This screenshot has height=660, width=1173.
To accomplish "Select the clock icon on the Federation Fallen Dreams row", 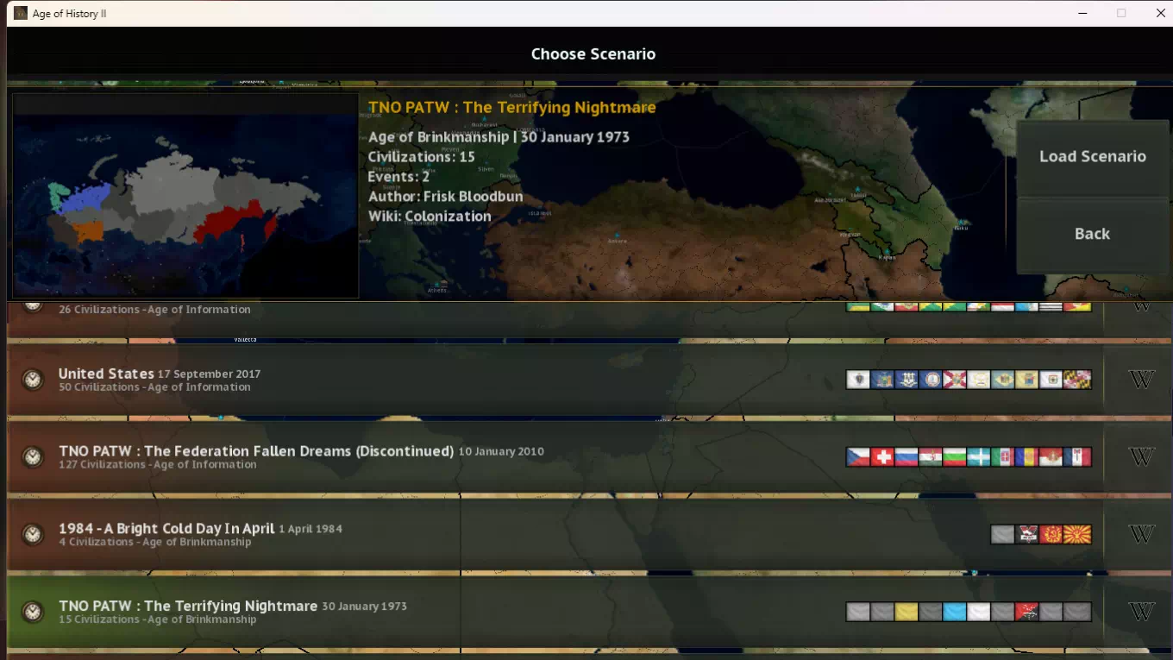I will [32, 457].
